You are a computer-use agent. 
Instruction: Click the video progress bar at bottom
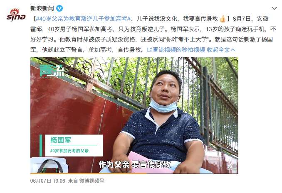[134, 173]
